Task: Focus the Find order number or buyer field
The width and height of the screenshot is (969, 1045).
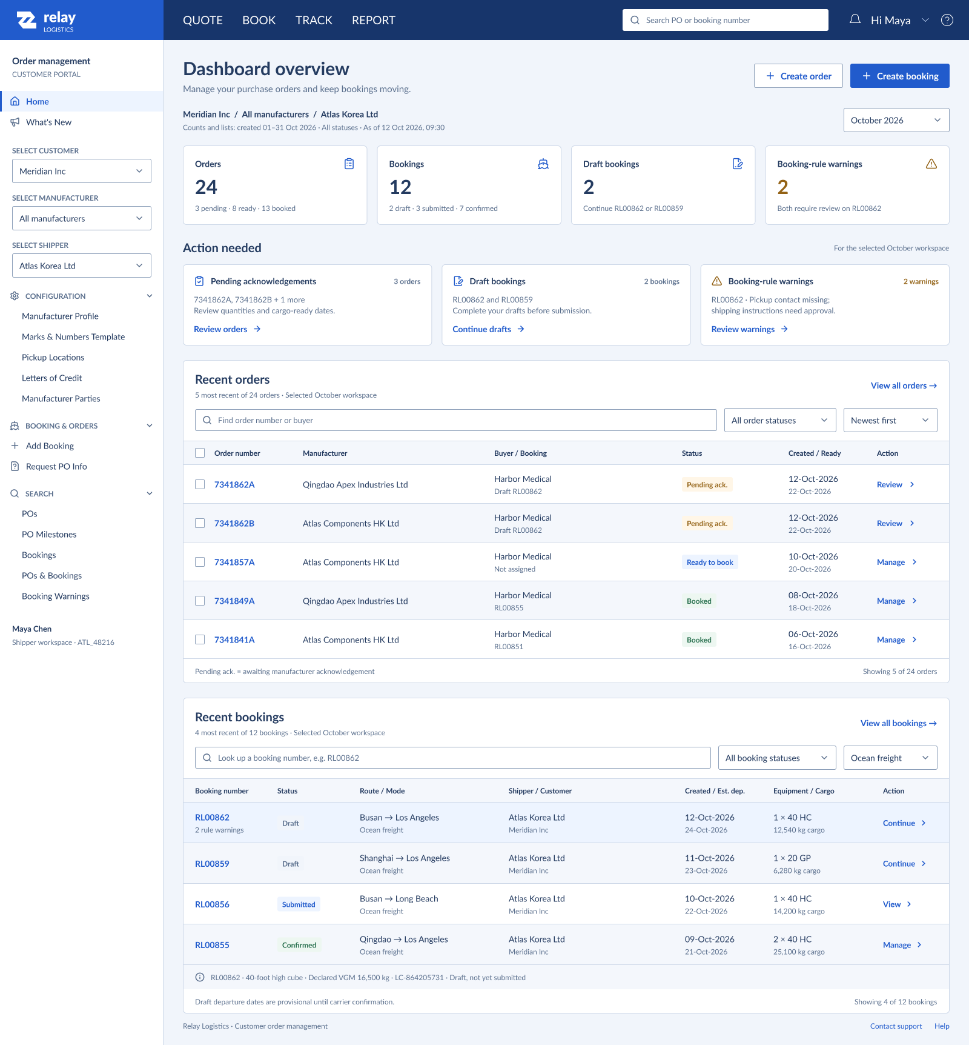Action: (x=456, y=420)
